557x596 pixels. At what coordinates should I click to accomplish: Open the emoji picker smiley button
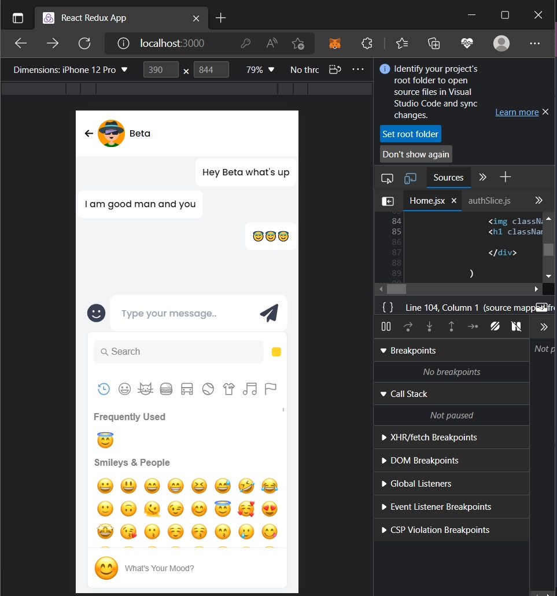pos(97,313)
